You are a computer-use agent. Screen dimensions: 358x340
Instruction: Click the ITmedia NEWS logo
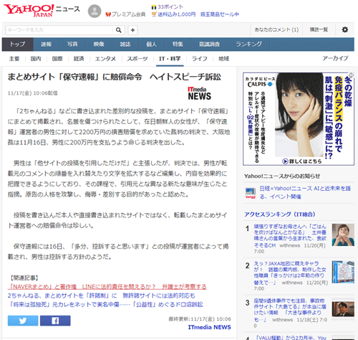(x=199, y=93)
